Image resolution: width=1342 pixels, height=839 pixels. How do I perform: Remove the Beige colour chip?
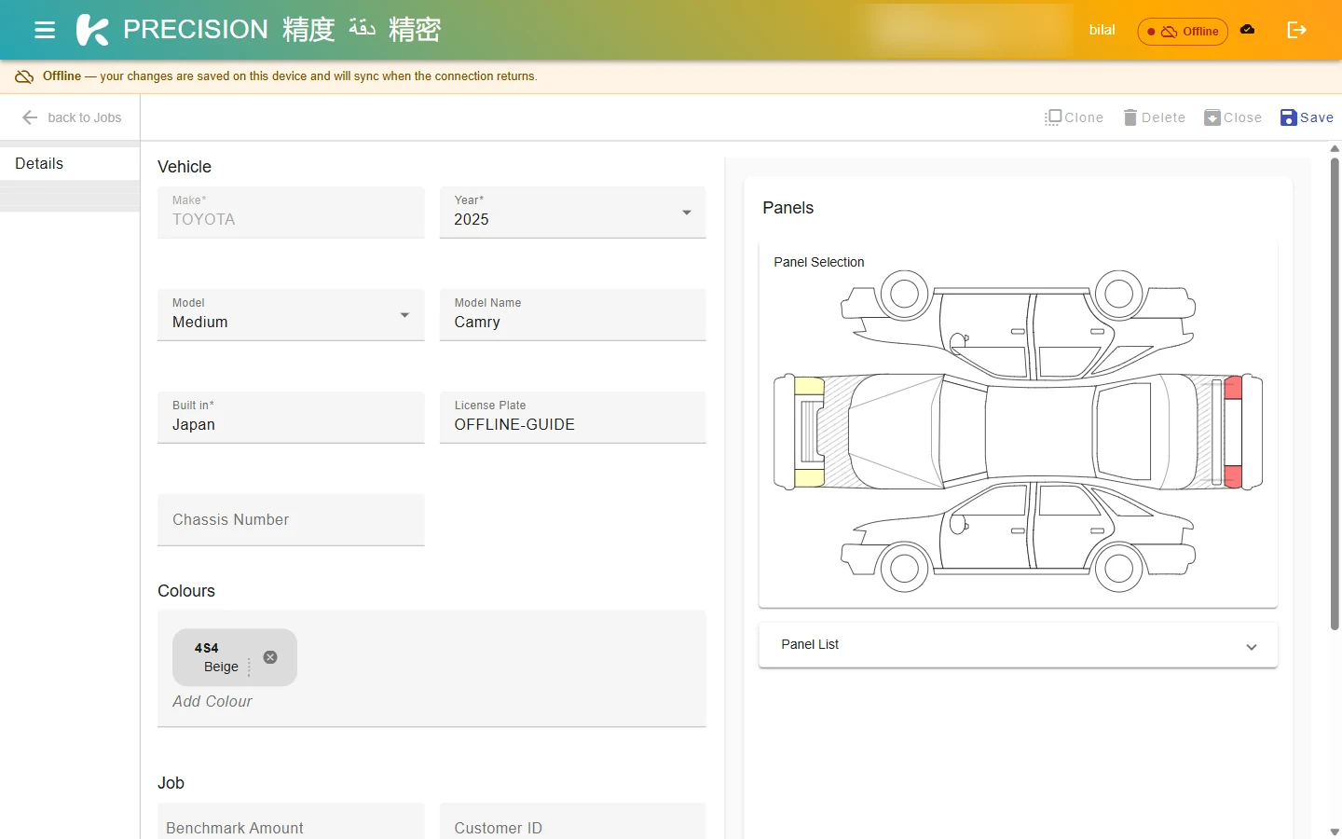(270, 657)
